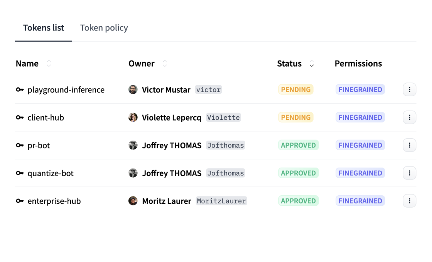
Task: Toggle sorting on the Name column
Action: coord(49,63)
